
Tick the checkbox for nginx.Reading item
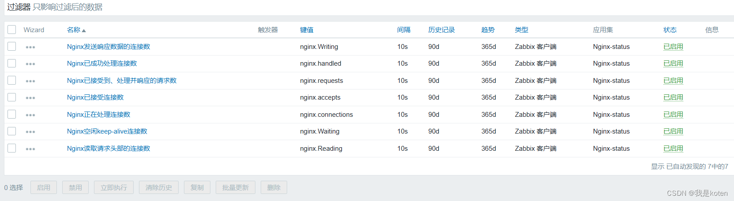(x=12, y=148)
